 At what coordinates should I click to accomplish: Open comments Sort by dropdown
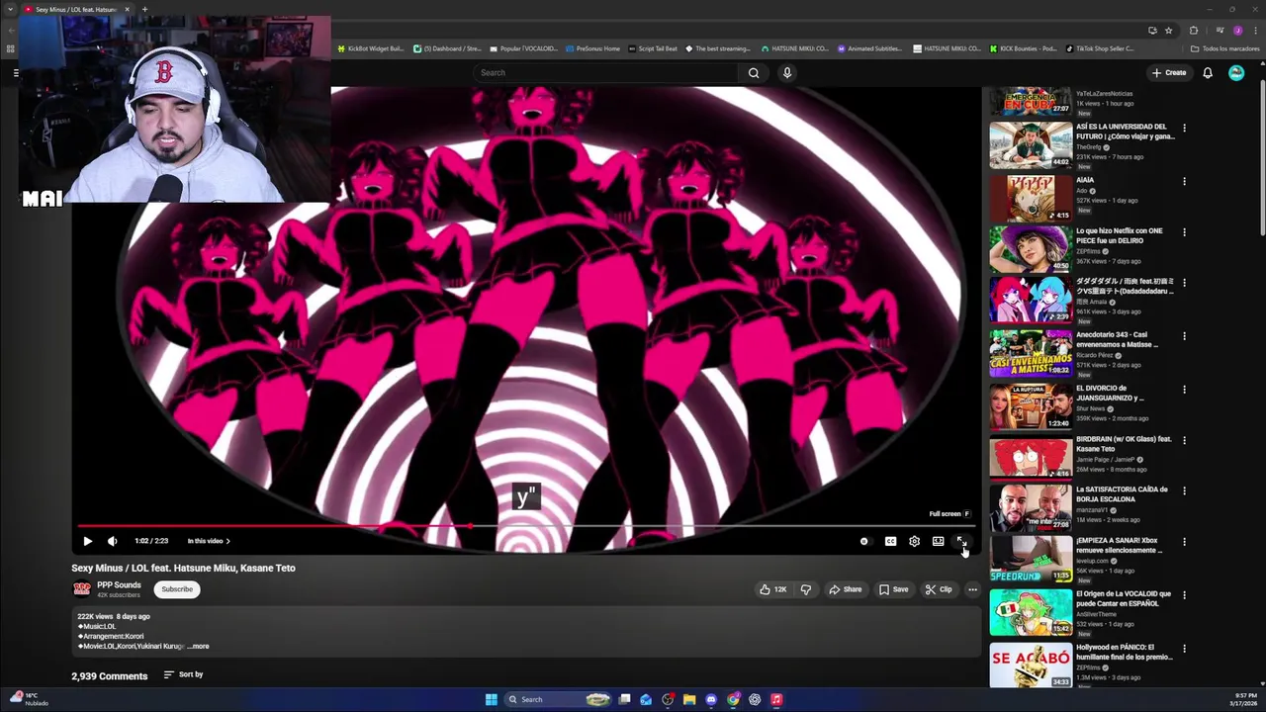[x=184, y=674]
